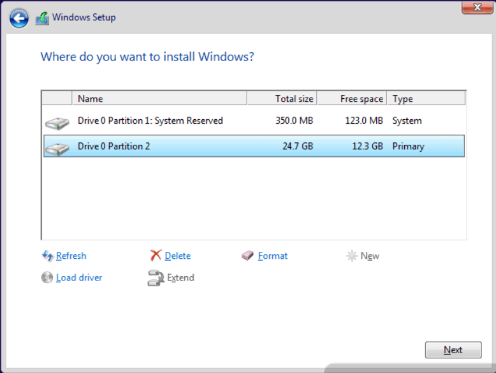Sort by the Type column header

click(427, 98)
